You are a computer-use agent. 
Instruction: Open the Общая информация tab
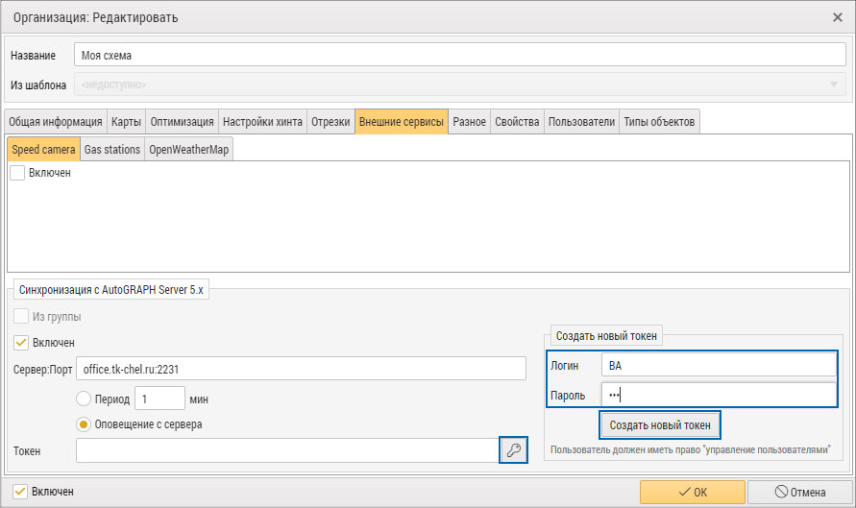[55, 122]
